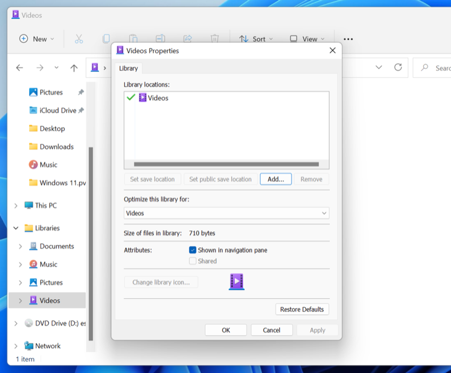
Task: Click the Delete trash icon in toolbar
Action: (x=214, y=38)
